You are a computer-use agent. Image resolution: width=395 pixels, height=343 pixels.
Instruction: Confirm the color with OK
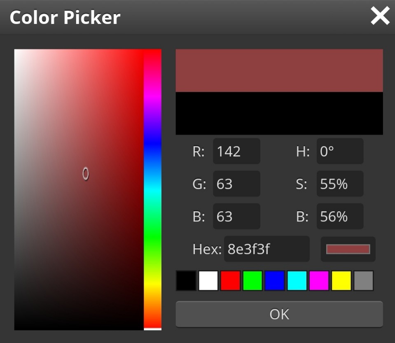click(279, 314)
